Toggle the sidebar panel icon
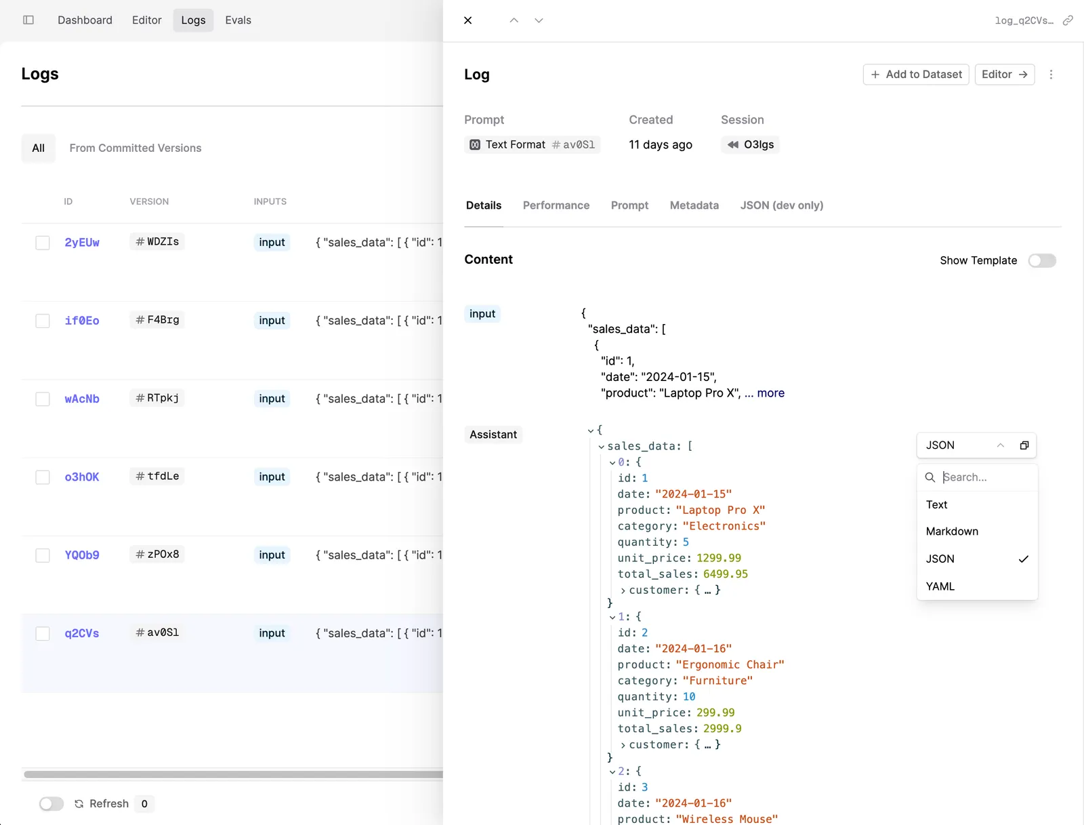This screenshot has width=1084, height=825. (28, 20)
